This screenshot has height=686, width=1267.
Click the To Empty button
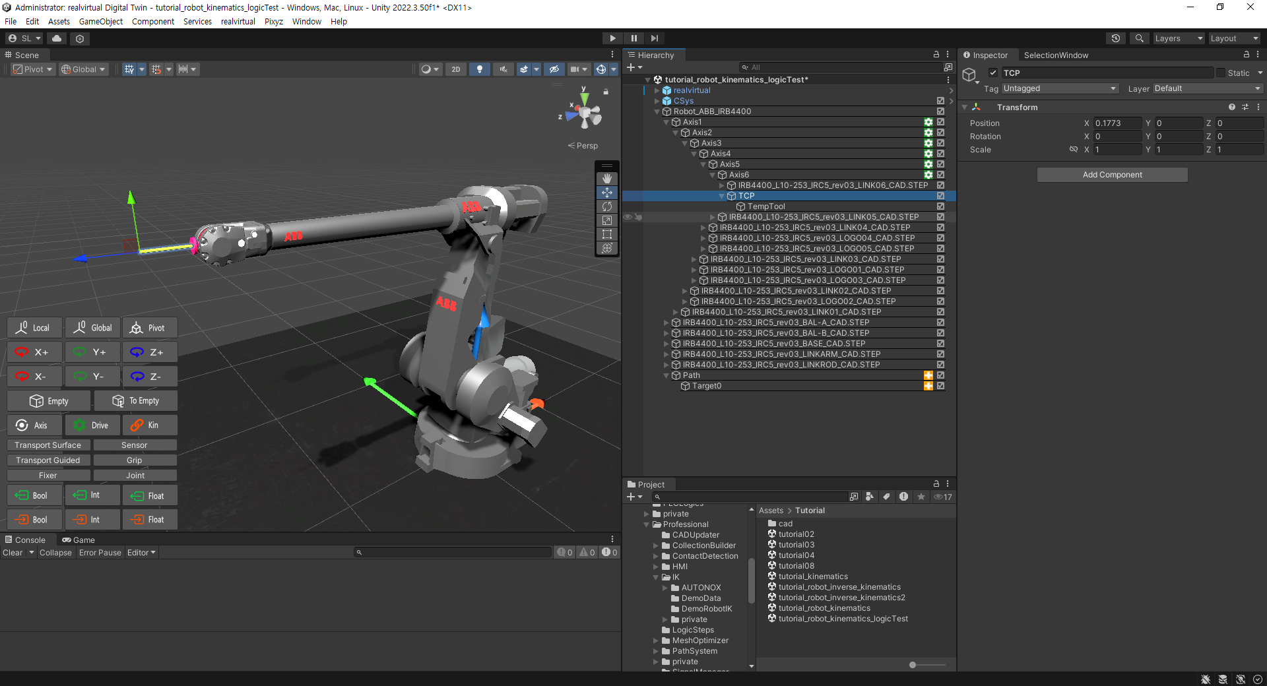pos(135,401)
